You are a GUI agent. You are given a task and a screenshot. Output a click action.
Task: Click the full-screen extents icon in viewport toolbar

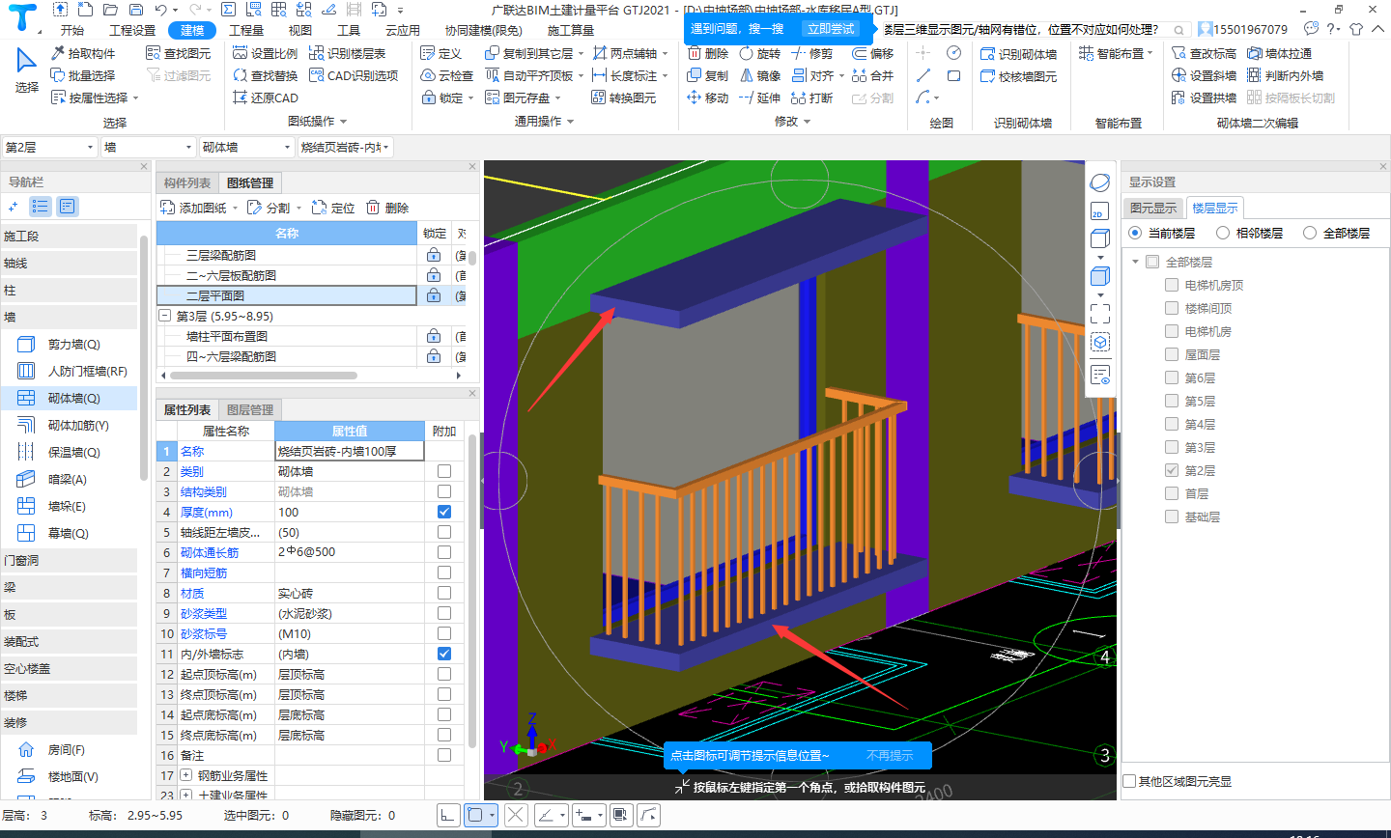(x=1099, y=313)
